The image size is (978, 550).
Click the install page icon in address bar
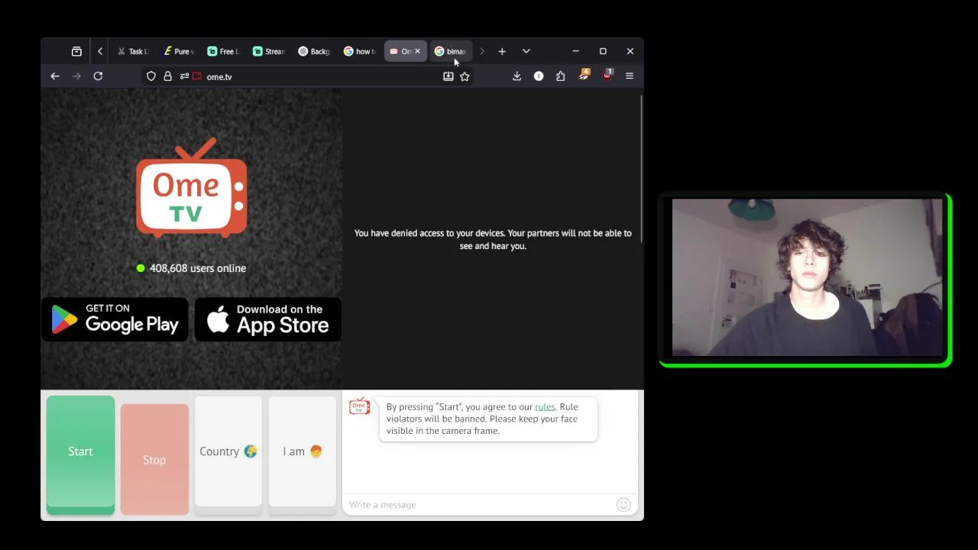(449, 76)
